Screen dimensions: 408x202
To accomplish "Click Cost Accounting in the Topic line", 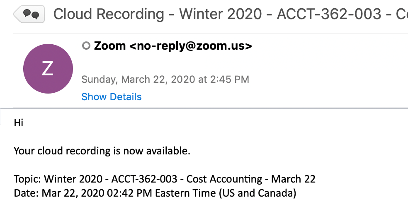I will pyautogui.click(x=224, y=179).
